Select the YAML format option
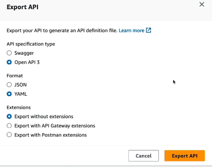Viewport: 212px width, 167px height. coord(9,94)
